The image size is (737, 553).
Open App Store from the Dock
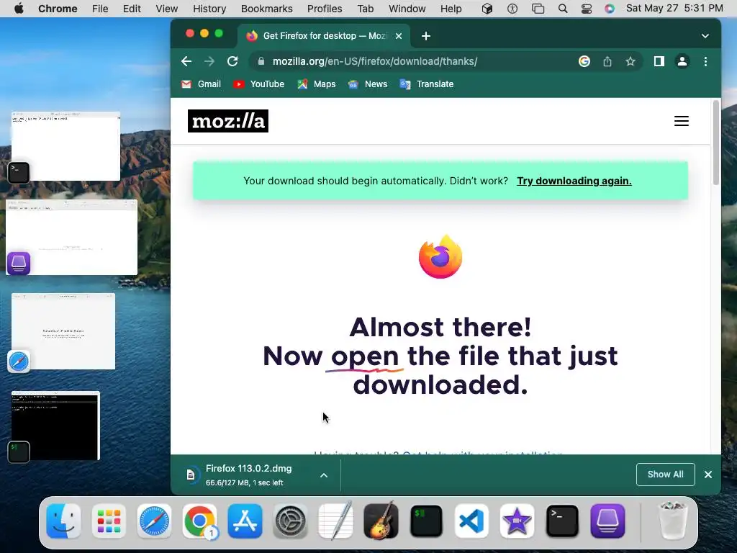(x=245, y=521)
